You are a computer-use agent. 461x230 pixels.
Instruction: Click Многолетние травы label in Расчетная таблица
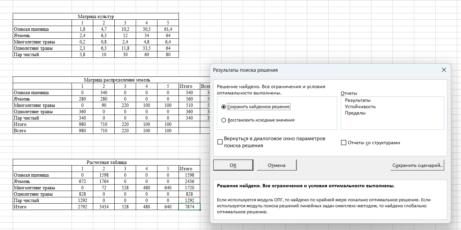click(x=42, y=188)
